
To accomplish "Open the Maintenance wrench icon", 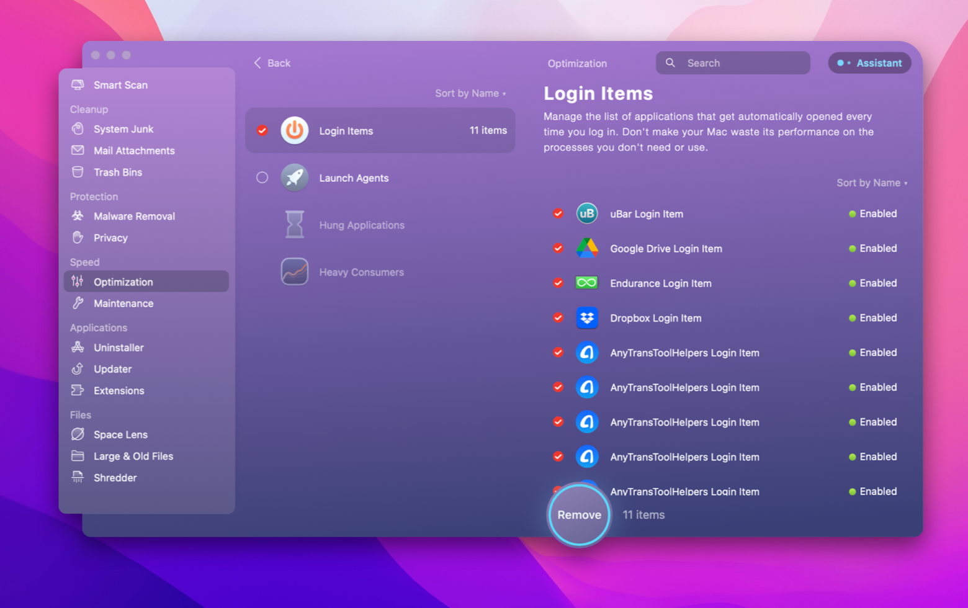I will (78, 303).
